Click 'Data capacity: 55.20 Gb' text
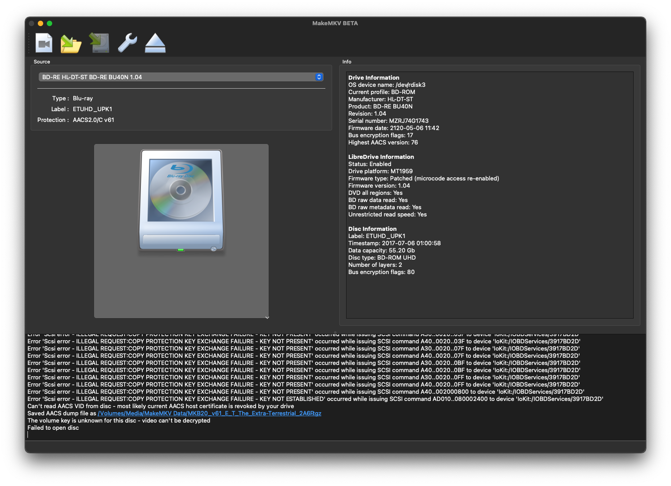Image resolution: width=671 pixels, height=486 pixels. click(x=382, y=250)
